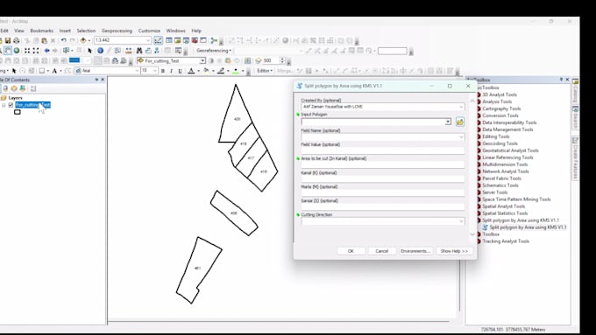Screen dimensions: 596x335
Task: Open the Georeferencing dropdown menu
Action: pos(214,51)
